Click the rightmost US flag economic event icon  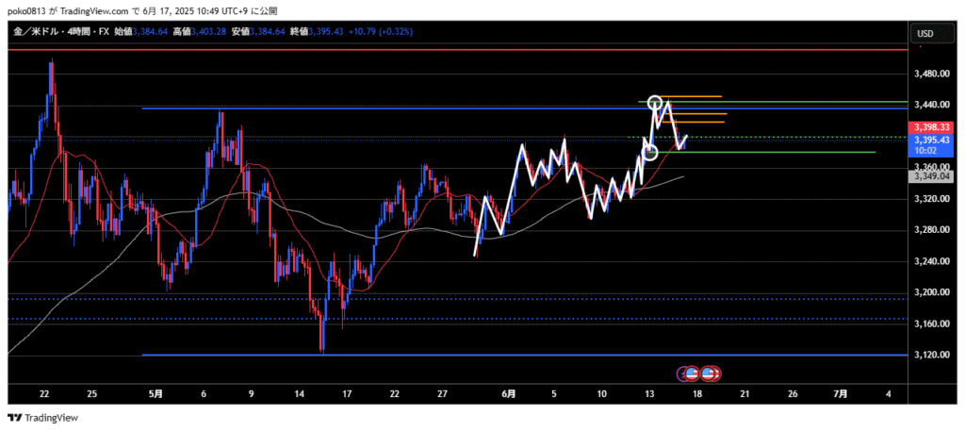711,373
